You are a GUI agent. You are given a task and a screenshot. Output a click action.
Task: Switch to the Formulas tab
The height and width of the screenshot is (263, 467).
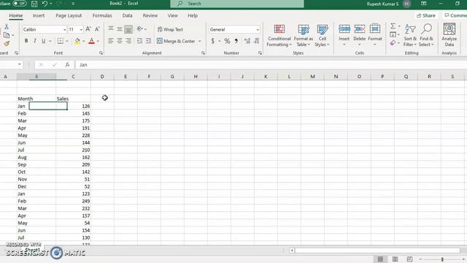coord(102,15)
